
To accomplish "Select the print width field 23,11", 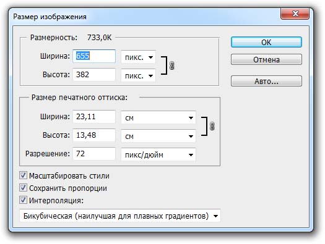I will pyautogui.click(x=94, y=117).
